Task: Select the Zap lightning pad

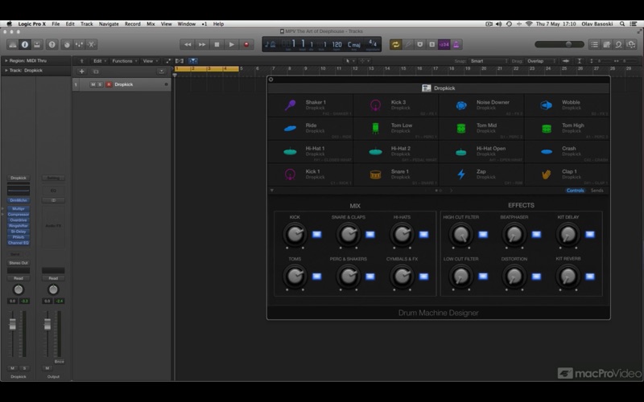Action: (481, 174)
